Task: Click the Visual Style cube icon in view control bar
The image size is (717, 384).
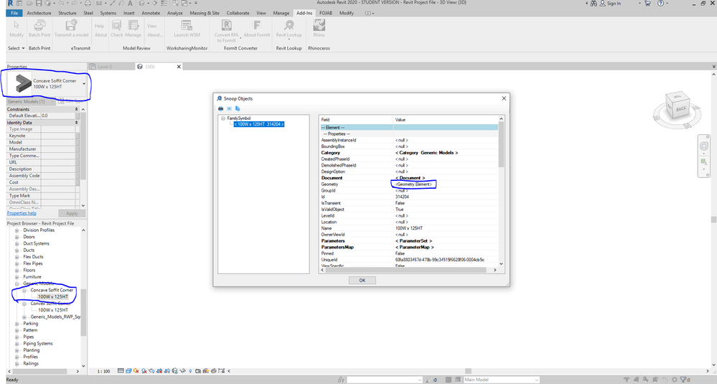Action: (x=128, y=371)
